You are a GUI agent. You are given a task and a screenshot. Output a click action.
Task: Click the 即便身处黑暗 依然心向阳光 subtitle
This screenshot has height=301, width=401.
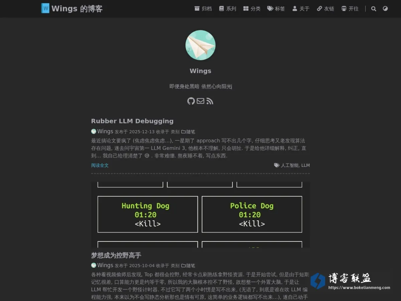pos(200,86)
